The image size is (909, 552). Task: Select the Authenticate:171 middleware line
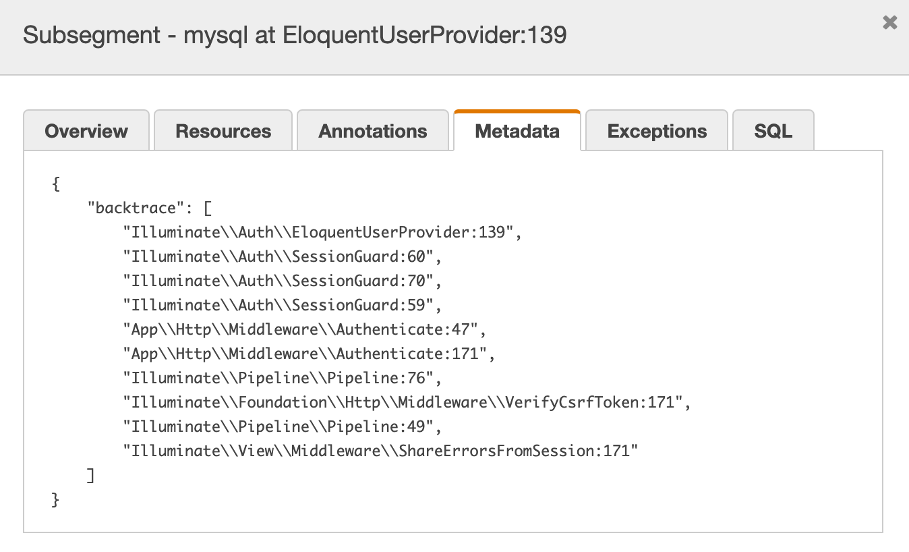308,354
